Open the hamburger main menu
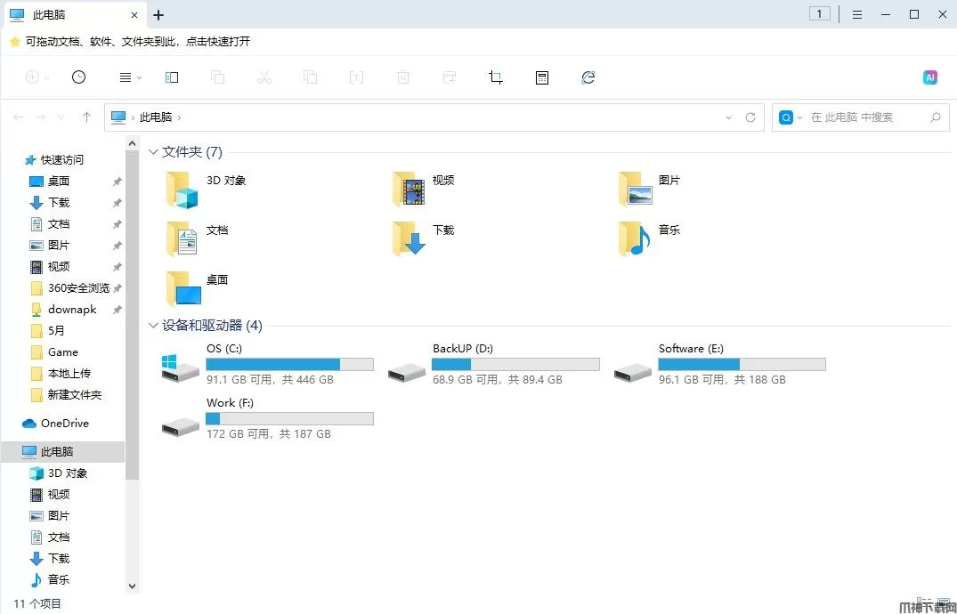Image resolution: width=957 pixels, height=614 pixels. pyautogui.click(x=857, y=14)
